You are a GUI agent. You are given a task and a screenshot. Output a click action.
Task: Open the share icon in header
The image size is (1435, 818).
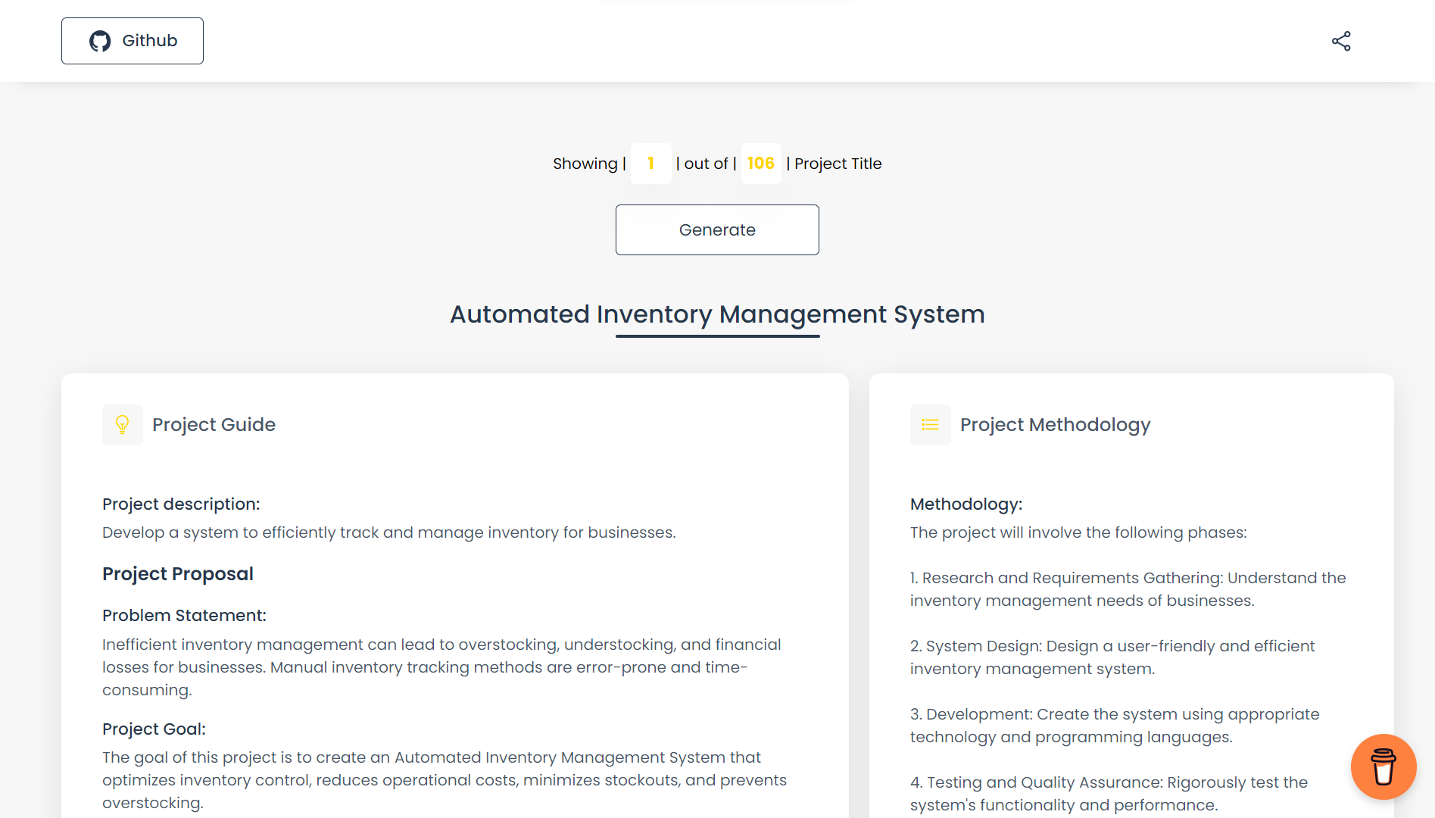pyautogui.click(x=1341, y=41)
